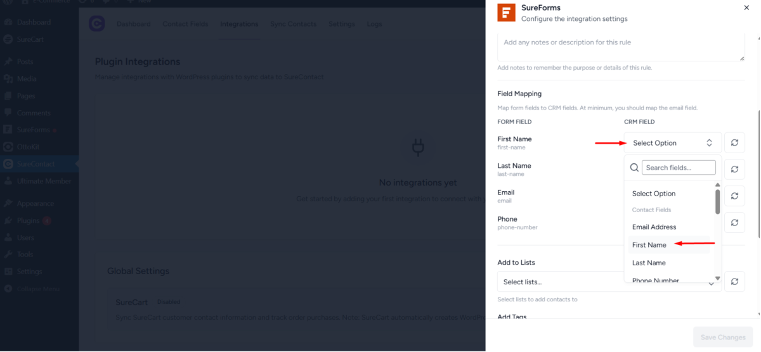Open the Appearance menu item
This screenshot has width=761, height=352.
click(x=36, y=203)
